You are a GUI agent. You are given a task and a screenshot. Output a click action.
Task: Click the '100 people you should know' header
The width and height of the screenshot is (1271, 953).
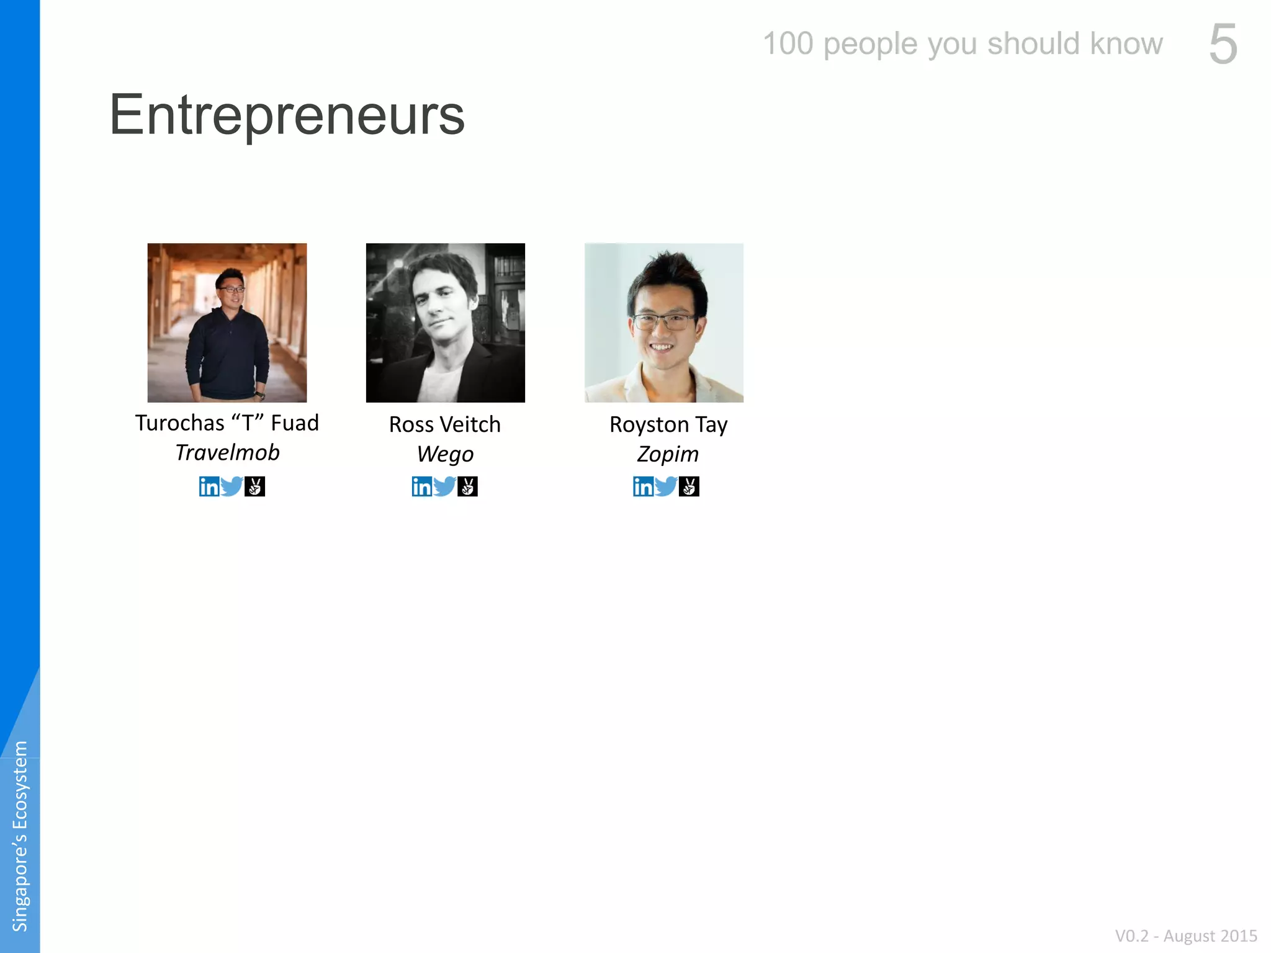click(x=963, y=44)
